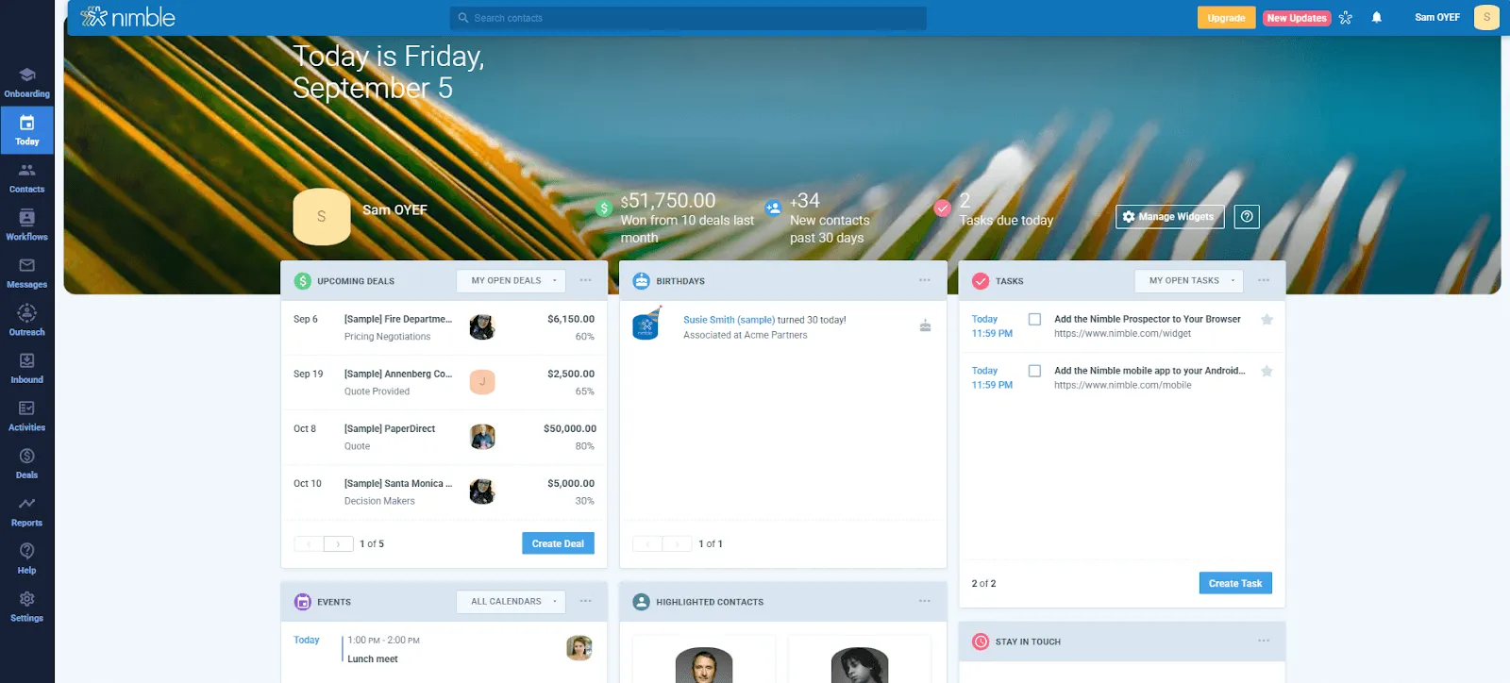1510x683 pixels.
Task: Check off the Nimble mobile app task
Action: 1034,371
